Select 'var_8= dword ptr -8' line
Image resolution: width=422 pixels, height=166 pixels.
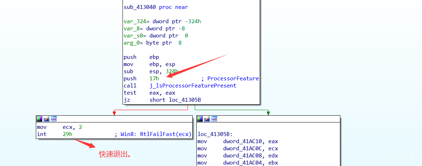(x=154, y=29)
